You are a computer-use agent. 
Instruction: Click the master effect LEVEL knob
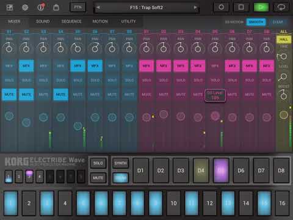[x=283, y=77]
